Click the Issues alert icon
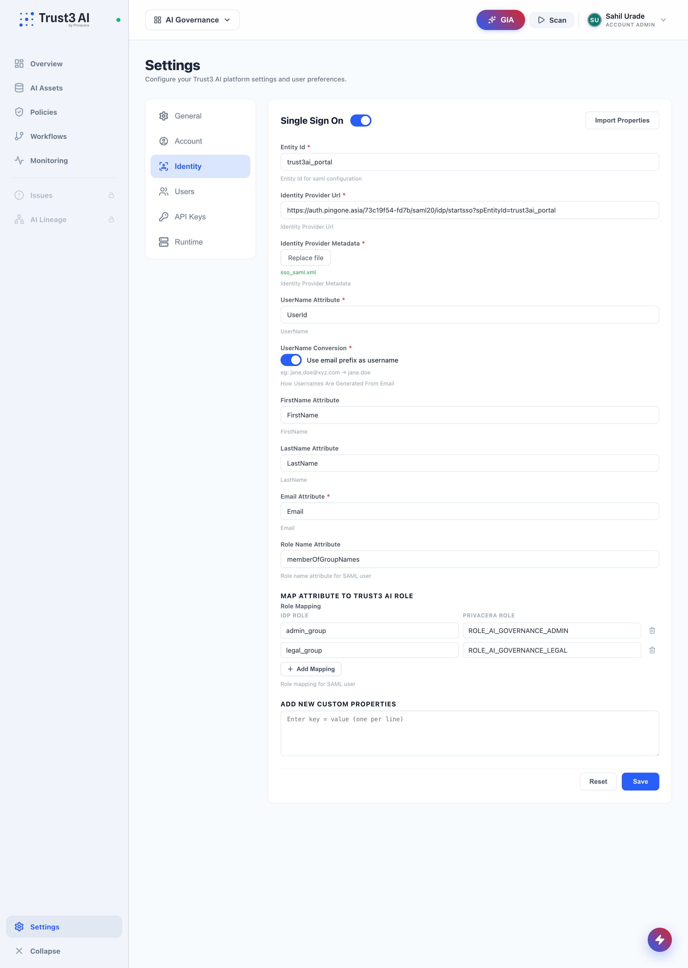688x968 pixels. 19,195
